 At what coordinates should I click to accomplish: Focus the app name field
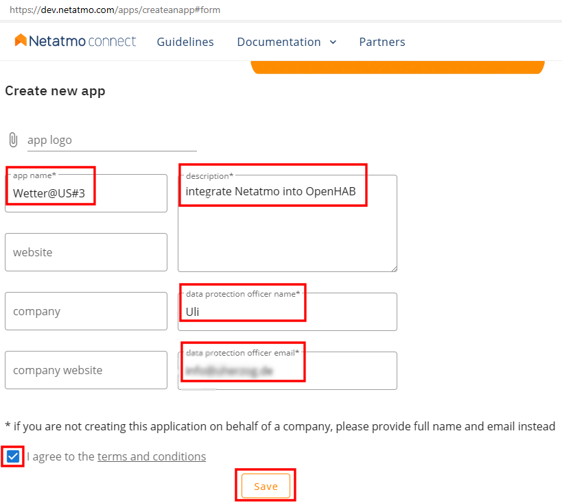86,193
